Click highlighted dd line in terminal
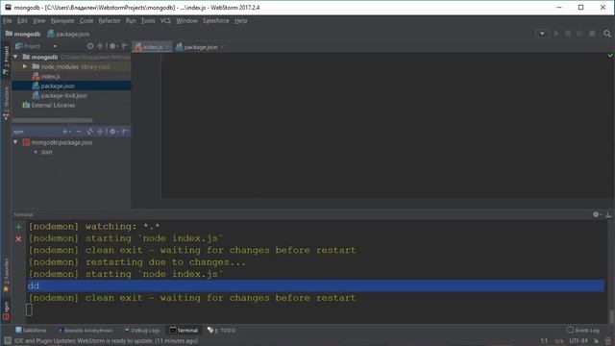This screenshot has height=346, width=615. [316, 285]
